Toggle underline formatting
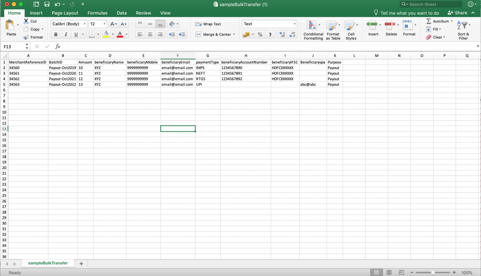The width and height of the screenshot is (481, 276). tap(76, 34)
